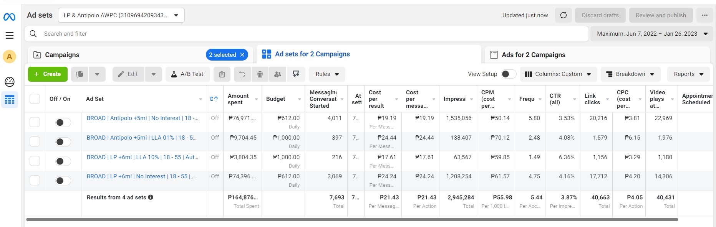Switch to the Campaigns tab

point(62,55)
